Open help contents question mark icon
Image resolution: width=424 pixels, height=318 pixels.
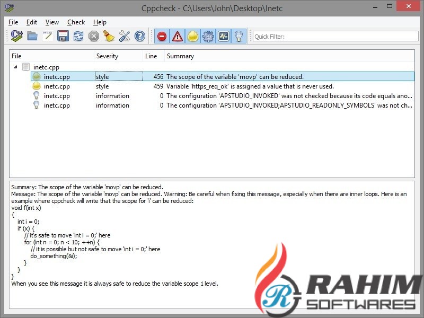click(x=140, y=36)
